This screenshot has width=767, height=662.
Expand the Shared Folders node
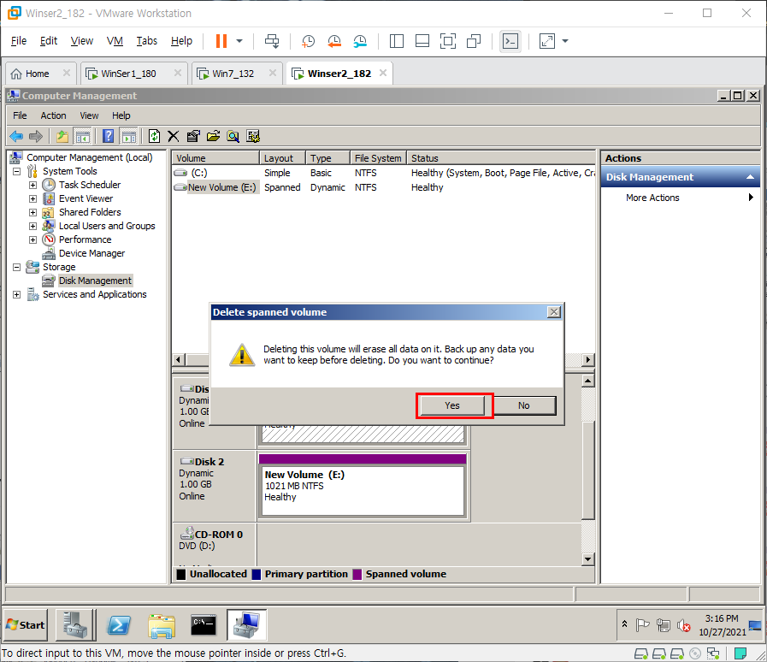[x=32, y=212]
